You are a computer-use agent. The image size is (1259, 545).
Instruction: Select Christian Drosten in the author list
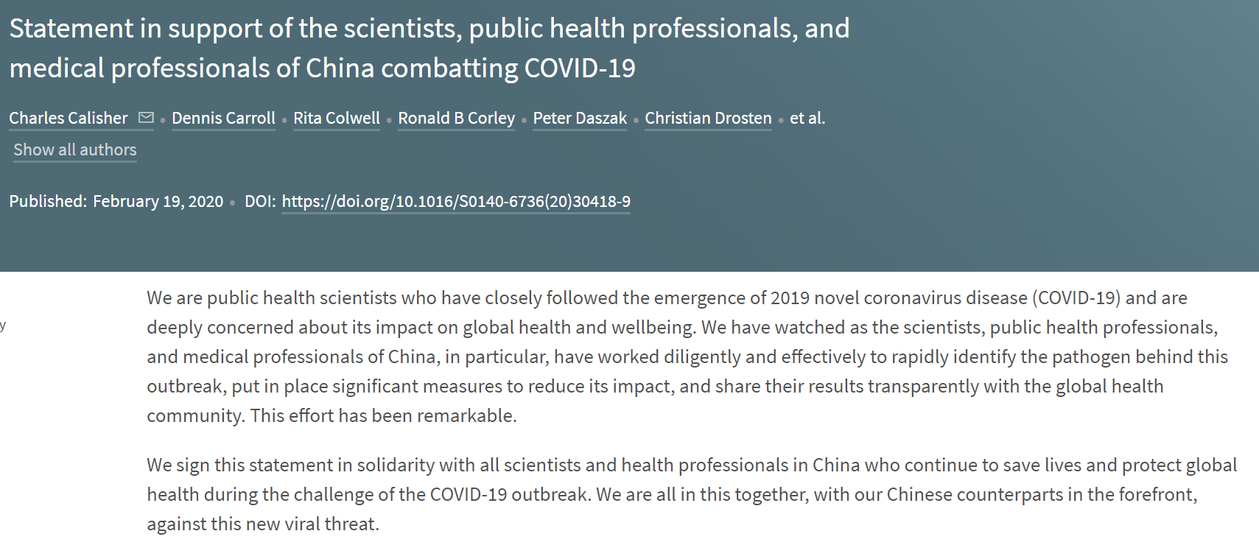click(708, 118)
